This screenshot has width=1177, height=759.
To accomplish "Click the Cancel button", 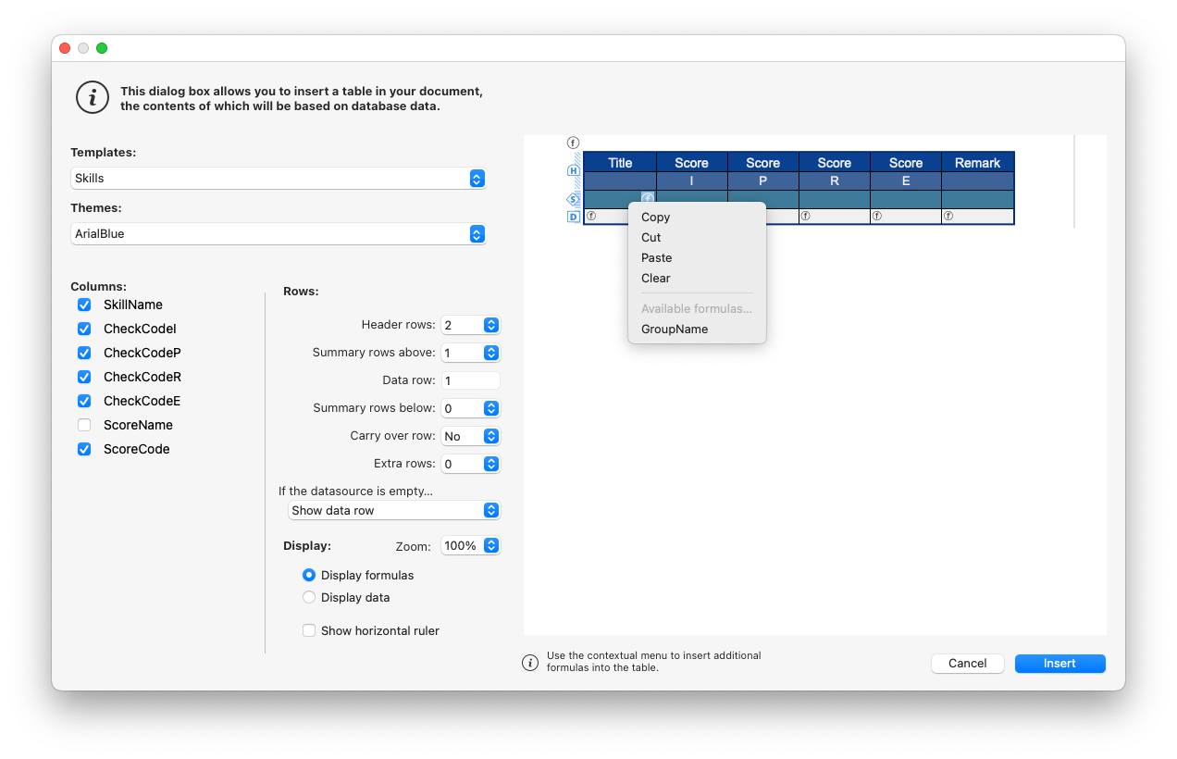I will [x=967, y=663].
